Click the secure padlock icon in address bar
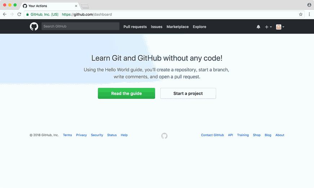Screen dimensions: 314x188 pyautogui.click(x=27, y=14)
